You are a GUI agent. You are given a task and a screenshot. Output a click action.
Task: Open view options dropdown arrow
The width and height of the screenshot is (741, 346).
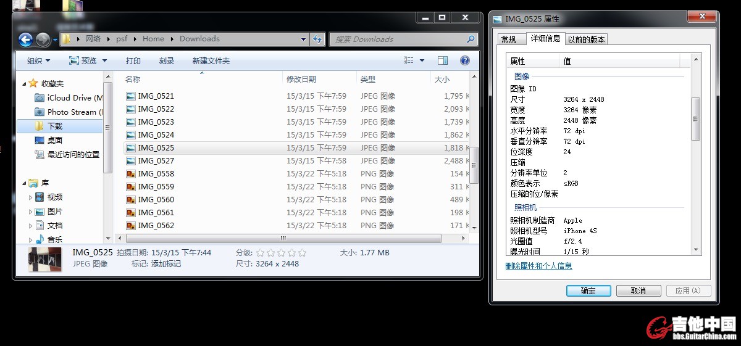pos(422,60)
